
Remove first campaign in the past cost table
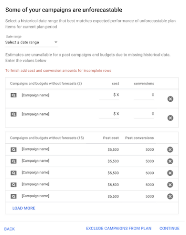point(170,150)
